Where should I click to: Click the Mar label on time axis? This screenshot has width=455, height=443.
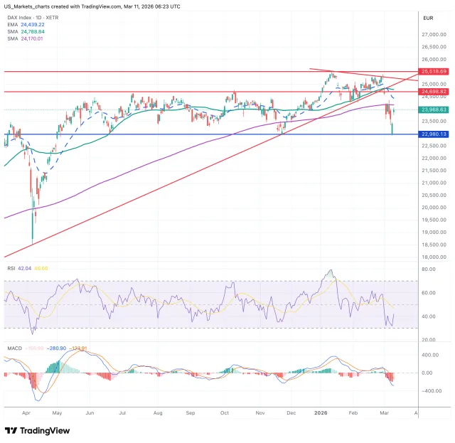point(385,413)
